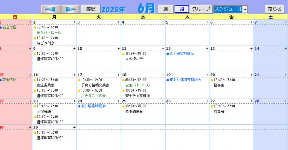This screenshot has width=288, height=150.
Task: Select date number 26 cell header
Action: (x=168, y=101)
